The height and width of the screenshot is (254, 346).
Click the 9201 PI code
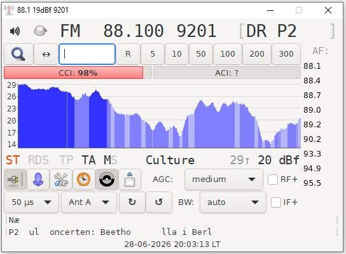(197, 31)
